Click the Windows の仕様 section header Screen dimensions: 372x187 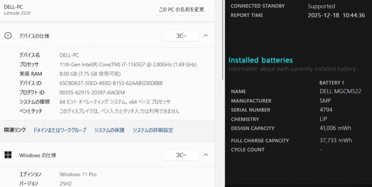coord(38,155)
